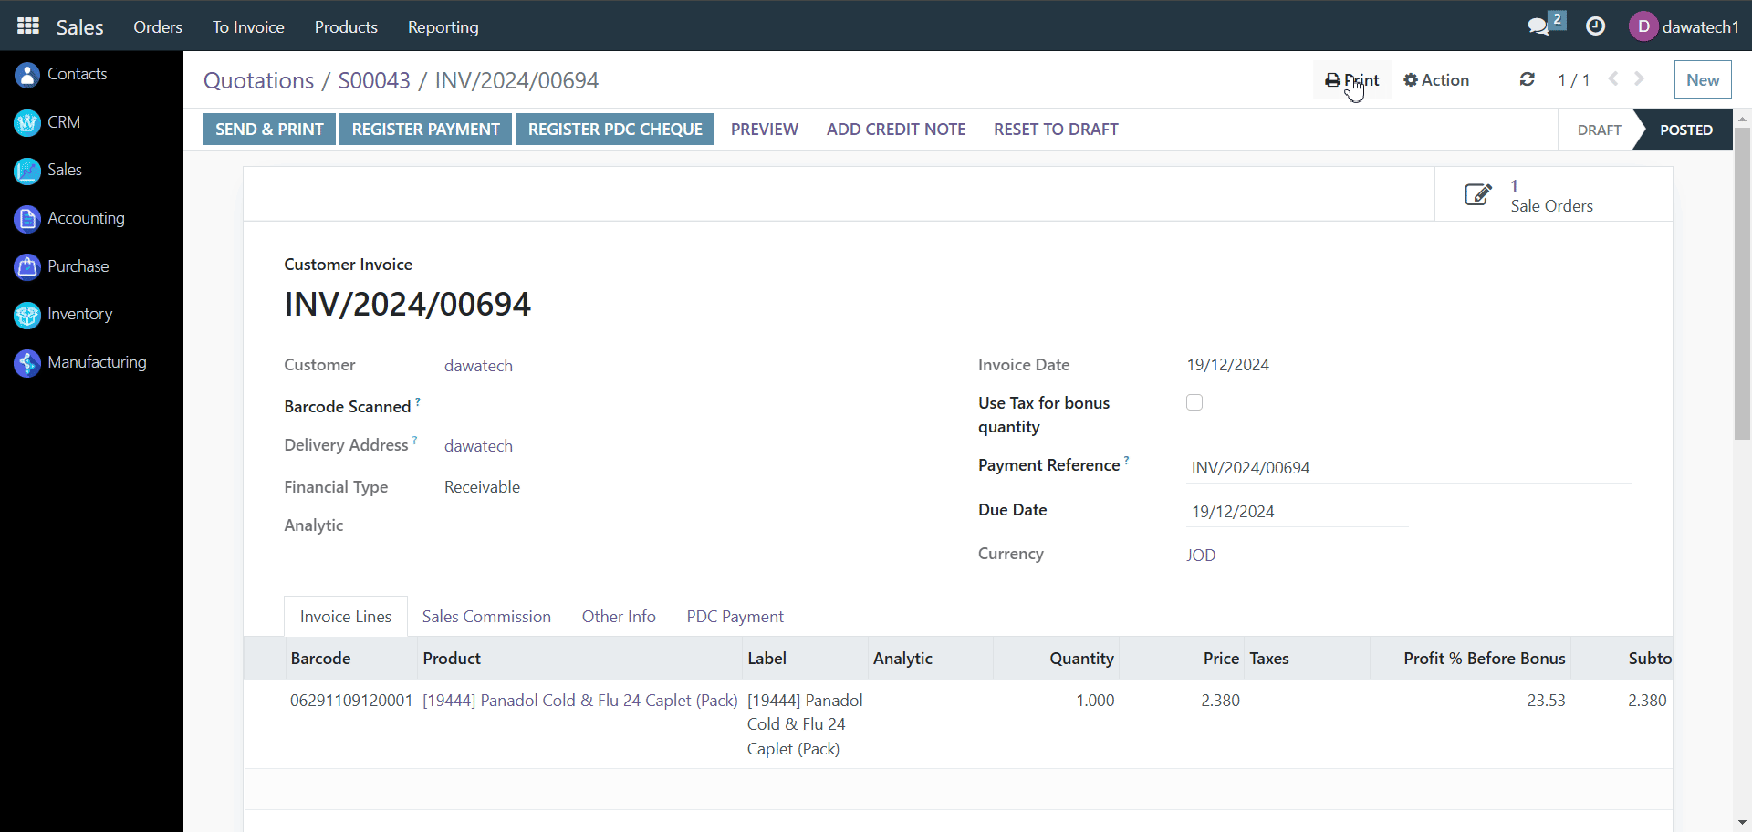Open the Customer dawatech link
1752x832 pixels.
tap(478, 366)
